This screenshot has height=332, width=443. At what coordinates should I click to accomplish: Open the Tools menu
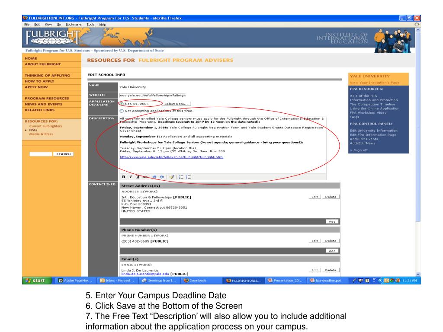click(90, 25)
